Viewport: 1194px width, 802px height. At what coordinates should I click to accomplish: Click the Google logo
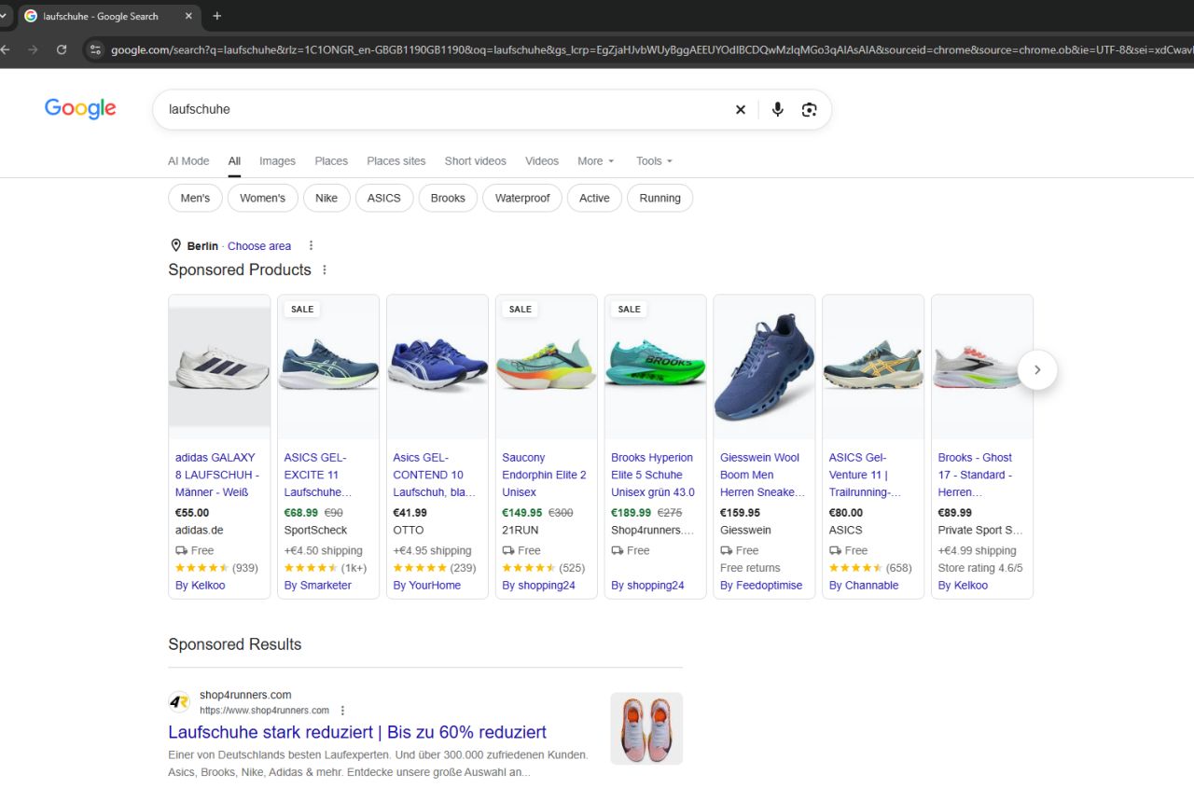click(80, 108)
